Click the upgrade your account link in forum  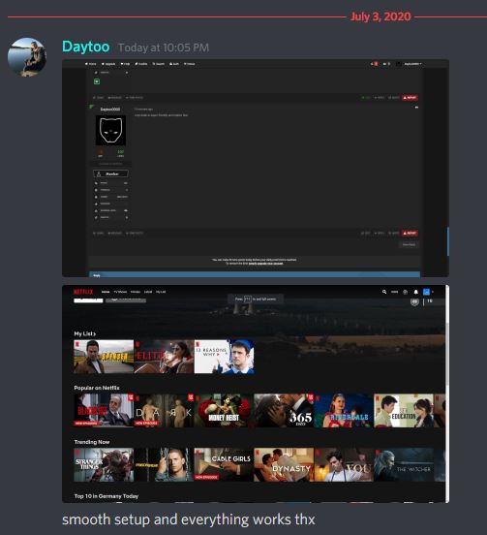point(265,264)
